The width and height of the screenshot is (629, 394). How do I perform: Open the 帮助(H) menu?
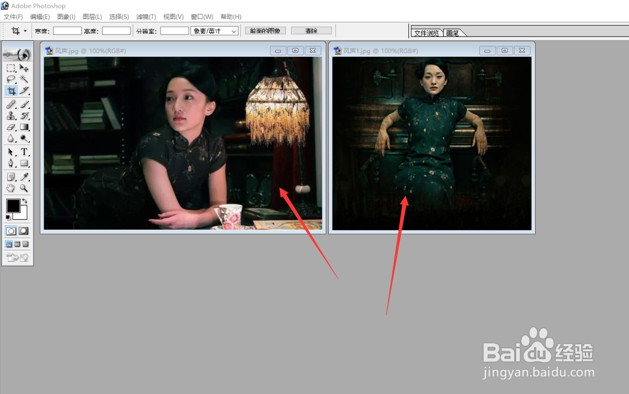(231, 17)
